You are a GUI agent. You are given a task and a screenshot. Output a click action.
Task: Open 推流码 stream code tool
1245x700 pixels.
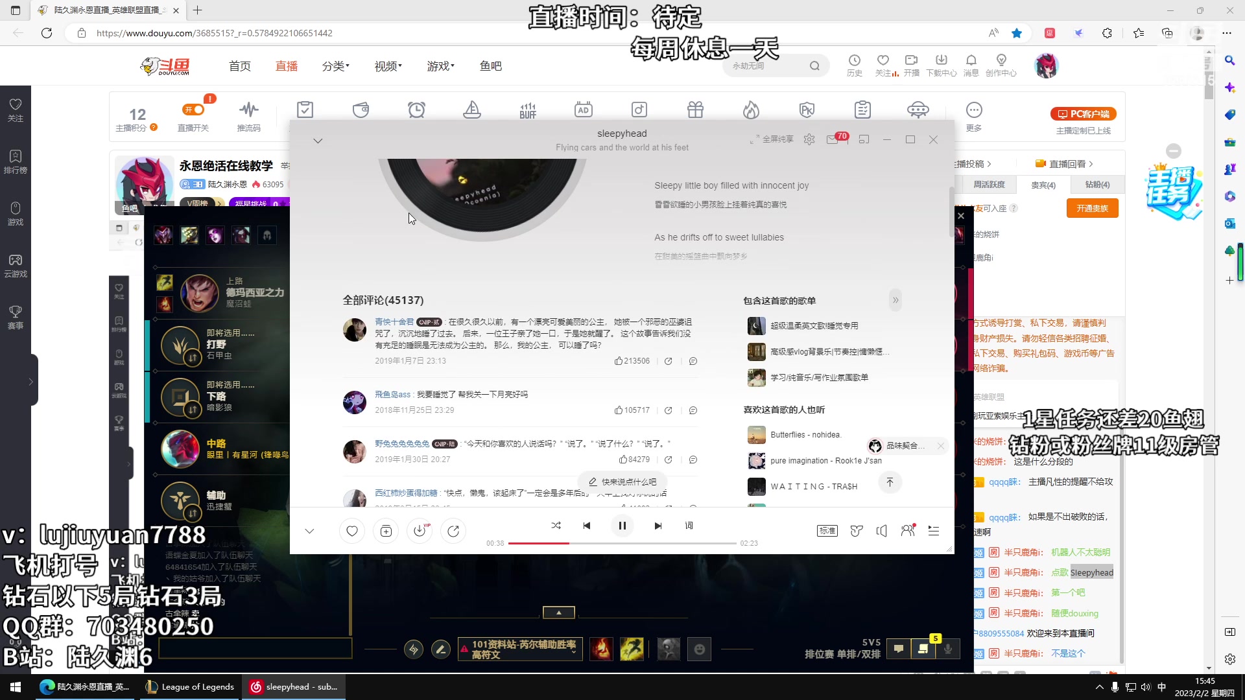coord(249,116)
